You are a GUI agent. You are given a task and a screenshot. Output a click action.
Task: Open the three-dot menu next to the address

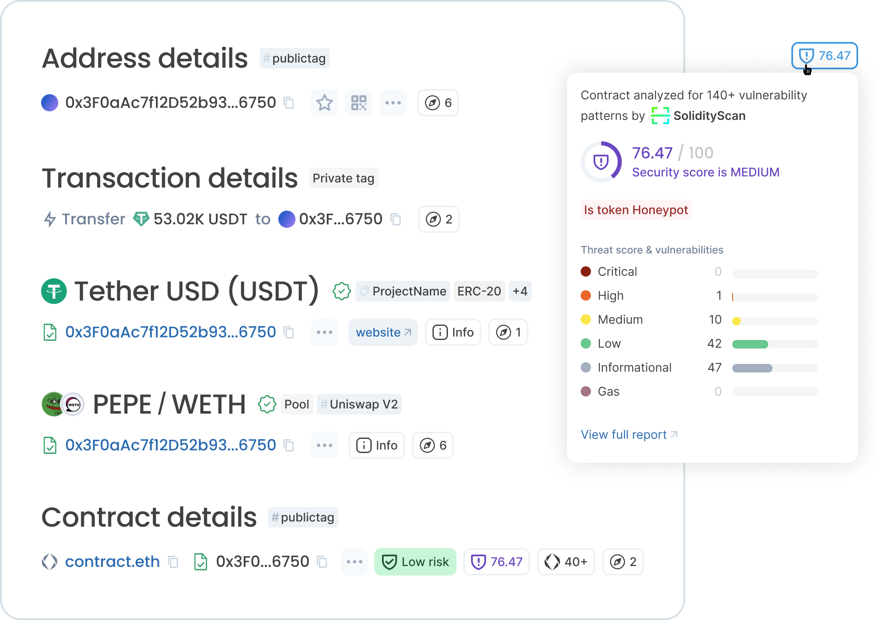click(393, 103)
